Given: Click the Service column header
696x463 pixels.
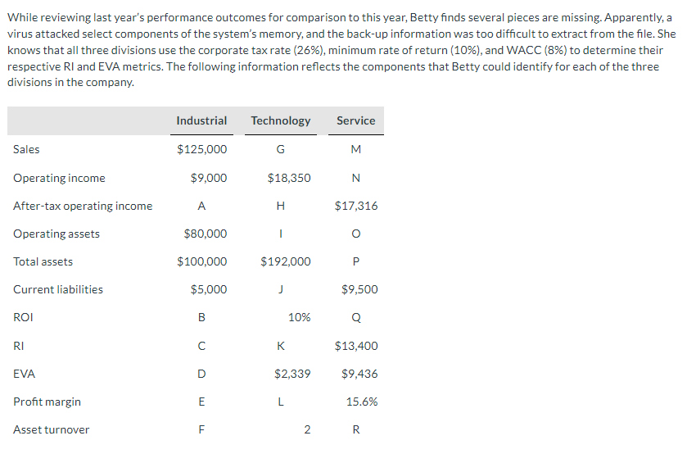Looking at the screenshot, I should pyautogui.click(x=356, y=120).
